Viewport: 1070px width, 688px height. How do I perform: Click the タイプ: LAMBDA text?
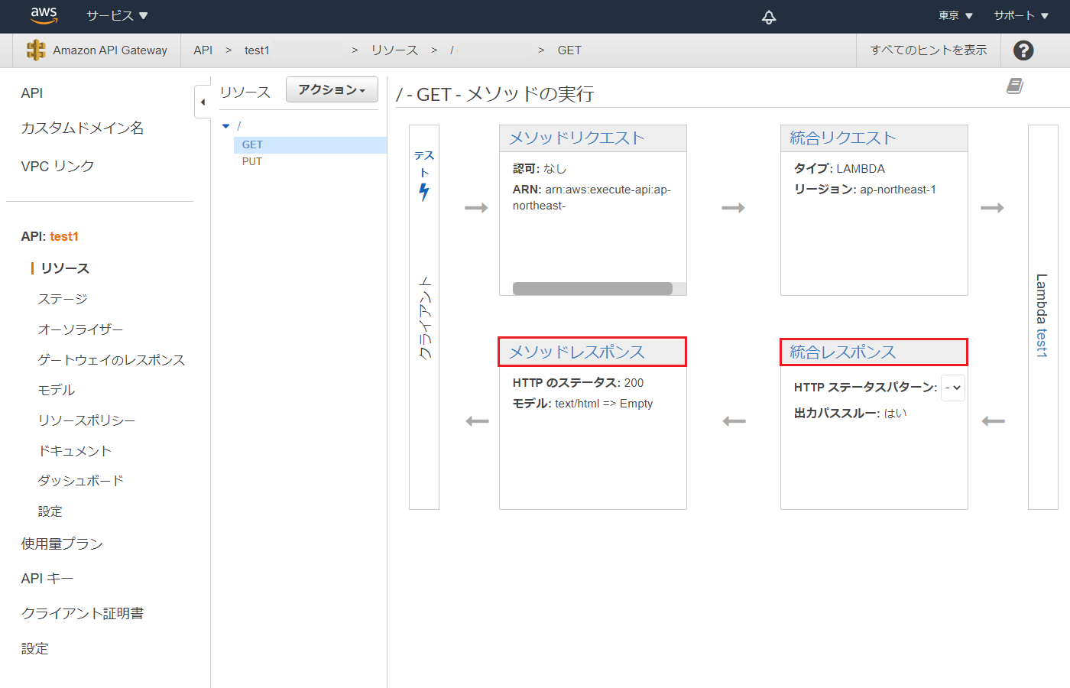click(839, 168)
